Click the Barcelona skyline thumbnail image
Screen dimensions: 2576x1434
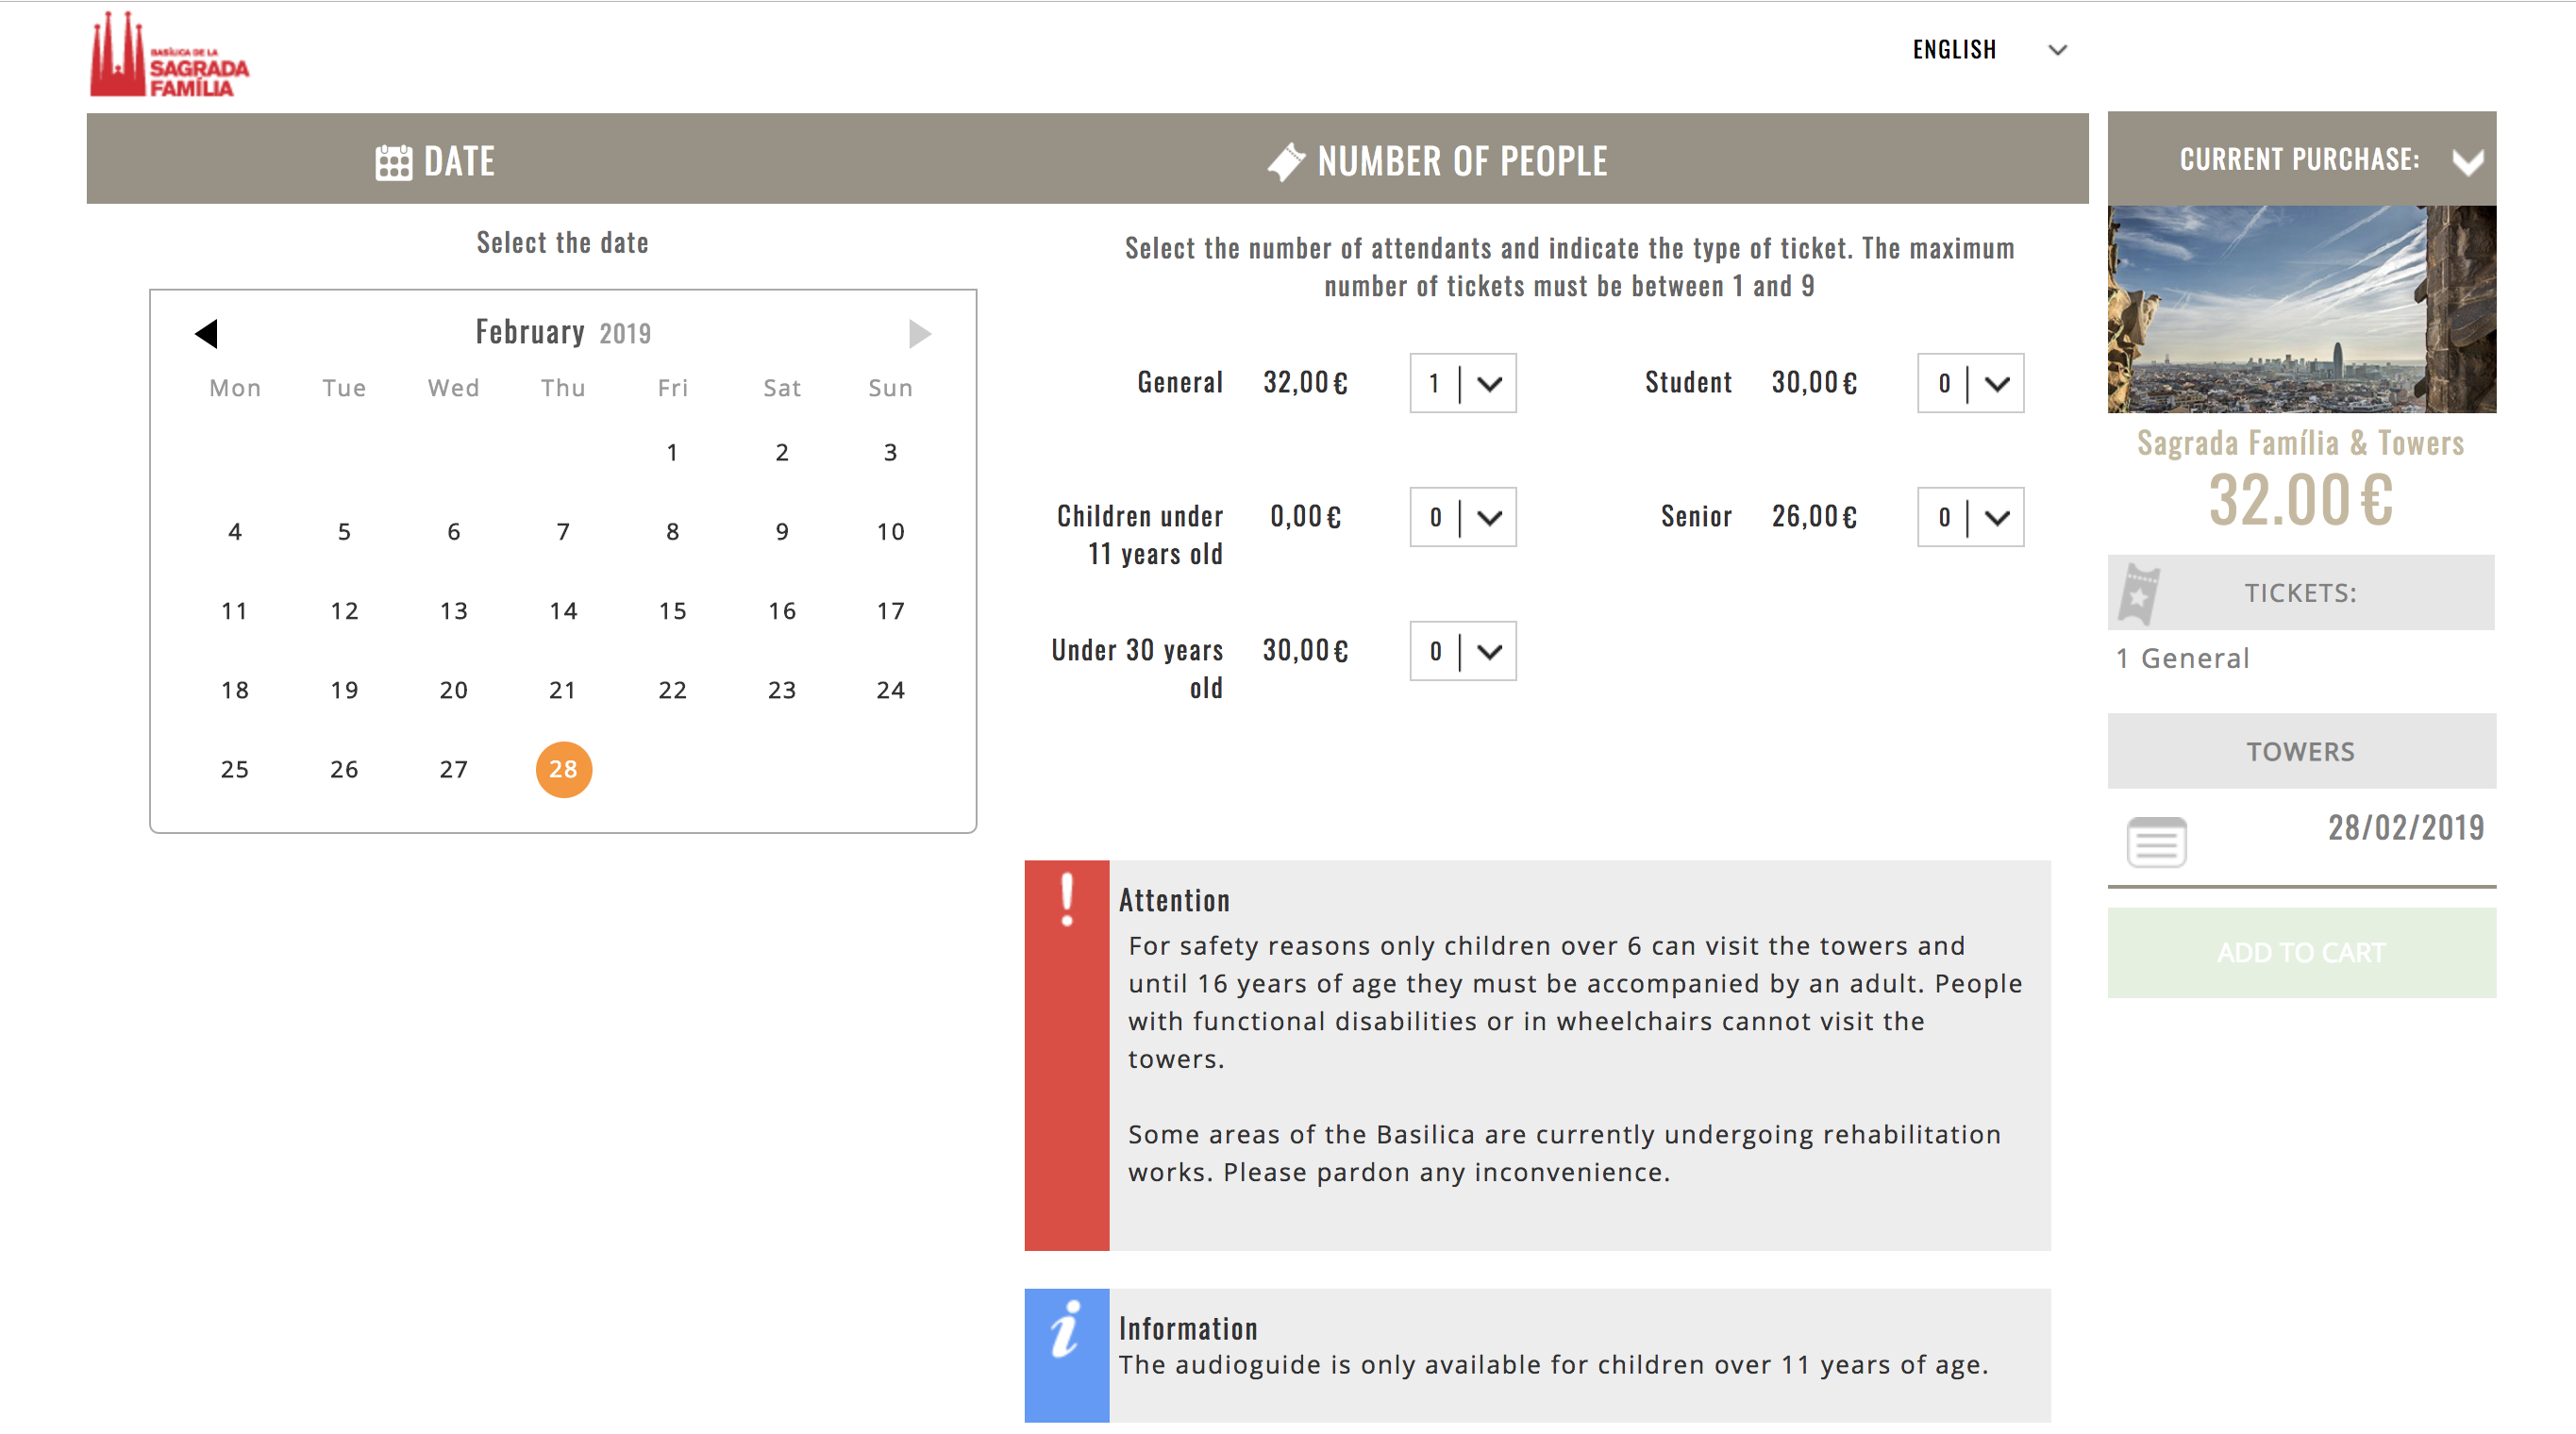pos(2301,309)
